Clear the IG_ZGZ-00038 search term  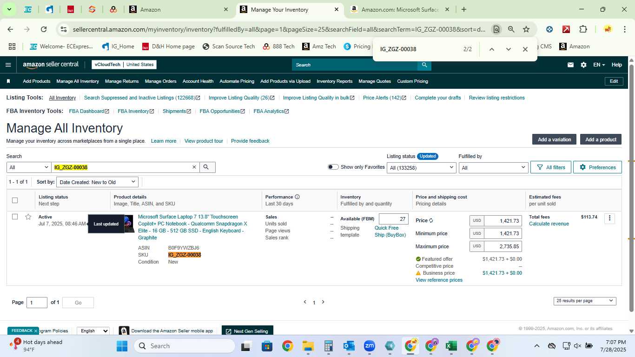point(194,167)
